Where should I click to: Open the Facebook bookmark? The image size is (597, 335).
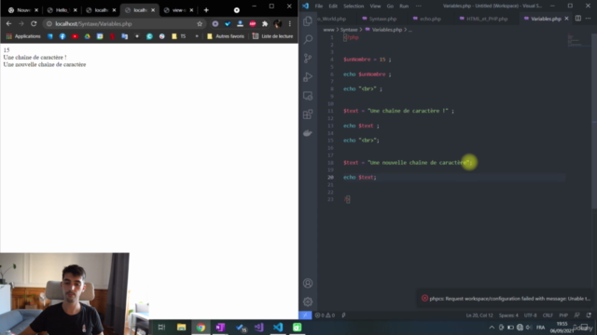coord(62,36)
